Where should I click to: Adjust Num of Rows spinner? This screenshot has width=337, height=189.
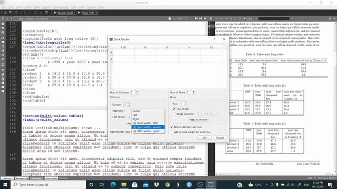click(191, 92)
